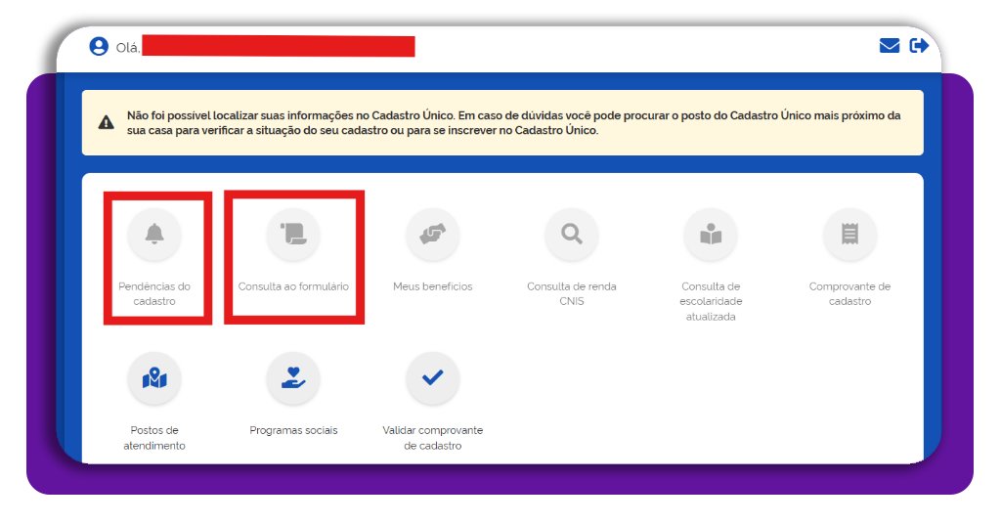This screenshot has width=1001, height=524.
Task: Open Consulta de renda CNIS magnifier icon
Action: point(571,235)
